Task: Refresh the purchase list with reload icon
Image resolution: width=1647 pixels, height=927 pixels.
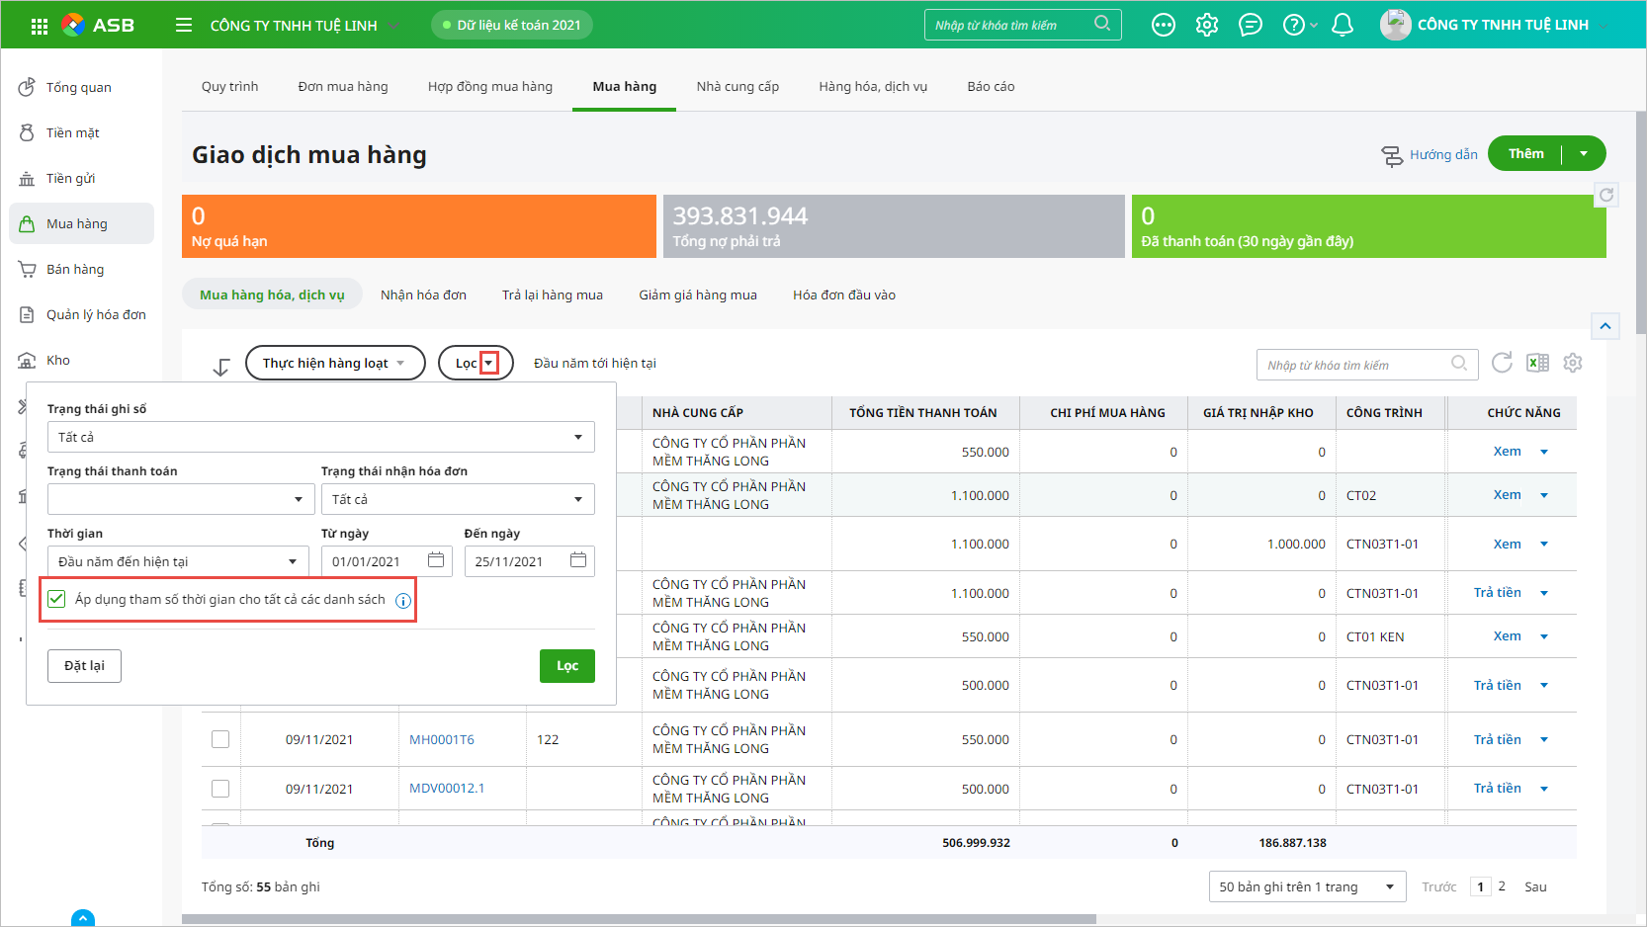Action: (1502, 363)
